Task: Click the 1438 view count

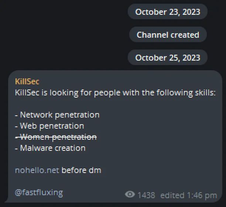Action: pos(146,195)
